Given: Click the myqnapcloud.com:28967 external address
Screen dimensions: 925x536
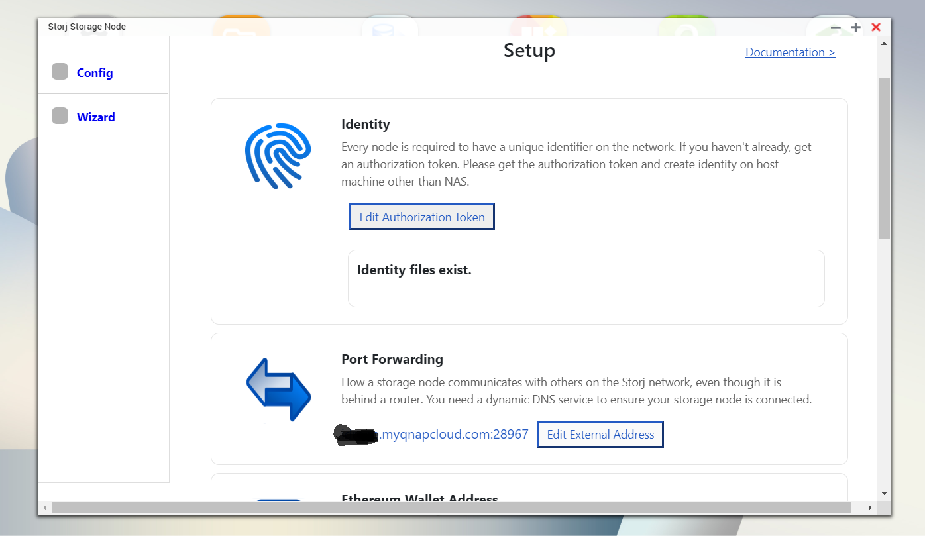Looking at the screenshot, I should click(x=453, y=435).
